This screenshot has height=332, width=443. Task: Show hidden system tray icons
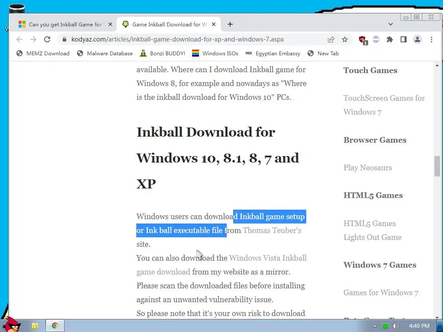[375, 326]
